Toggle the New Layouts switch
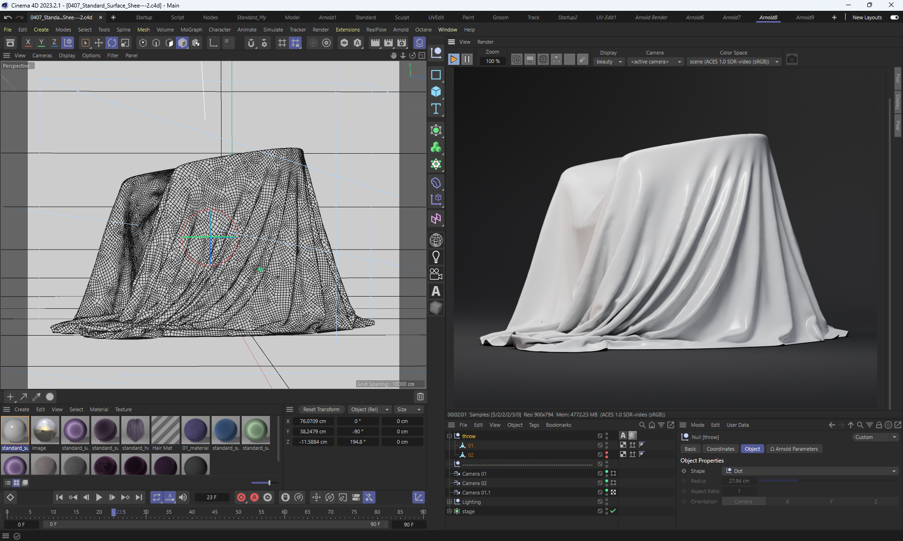903x541 pixels. coord(894,17)
